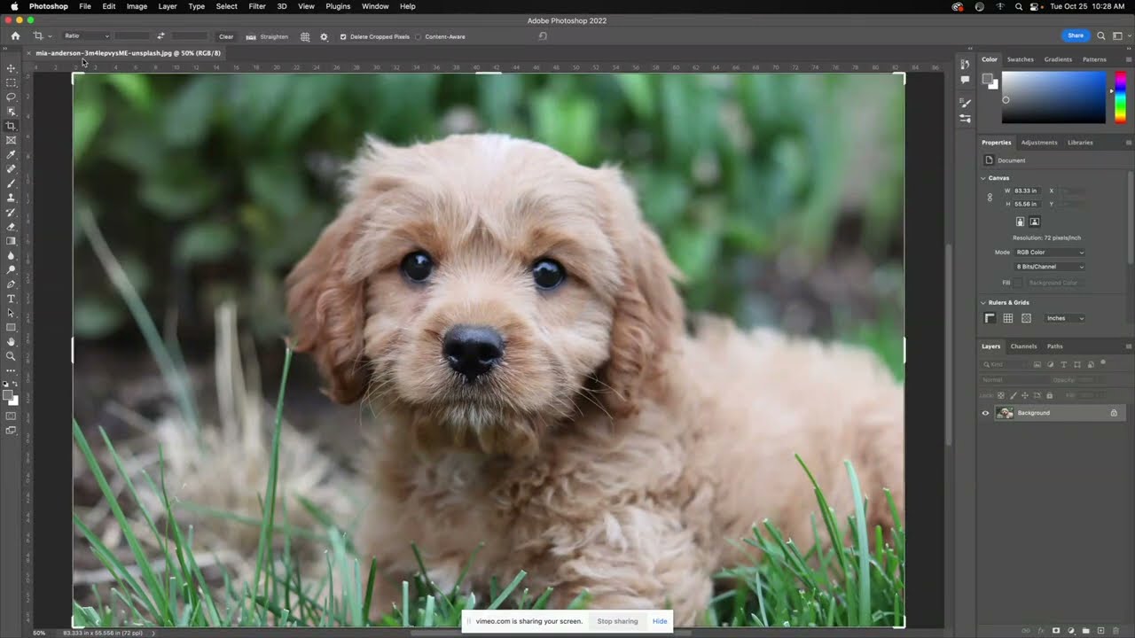Collapse the Canvas section
Screen dimensions: 1135x638
(983, 178)
